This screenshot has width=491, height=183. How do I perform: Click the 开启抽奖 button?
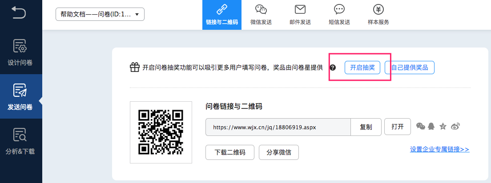(362, 68)
